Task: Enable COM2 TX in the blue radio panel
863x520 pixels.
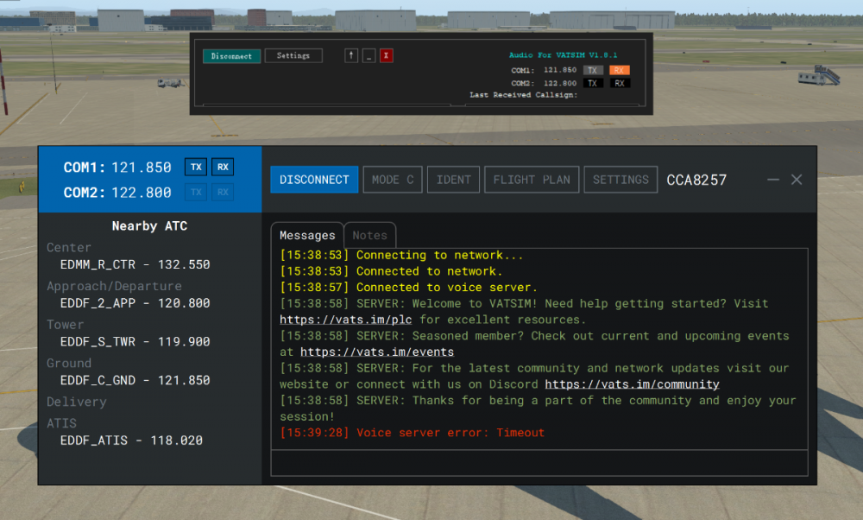Action: click(x=196, y=193)
